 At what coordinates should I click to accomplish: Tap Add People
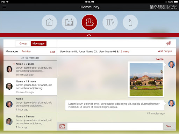[165, 51]
